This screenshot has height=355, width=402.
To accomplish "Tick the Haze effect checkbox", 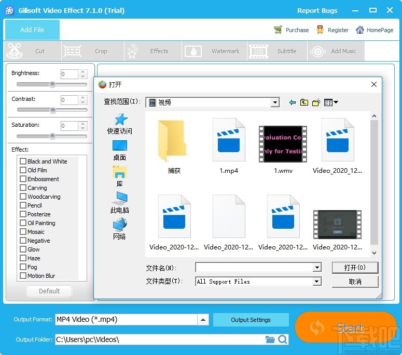I will tap(23, 258).
